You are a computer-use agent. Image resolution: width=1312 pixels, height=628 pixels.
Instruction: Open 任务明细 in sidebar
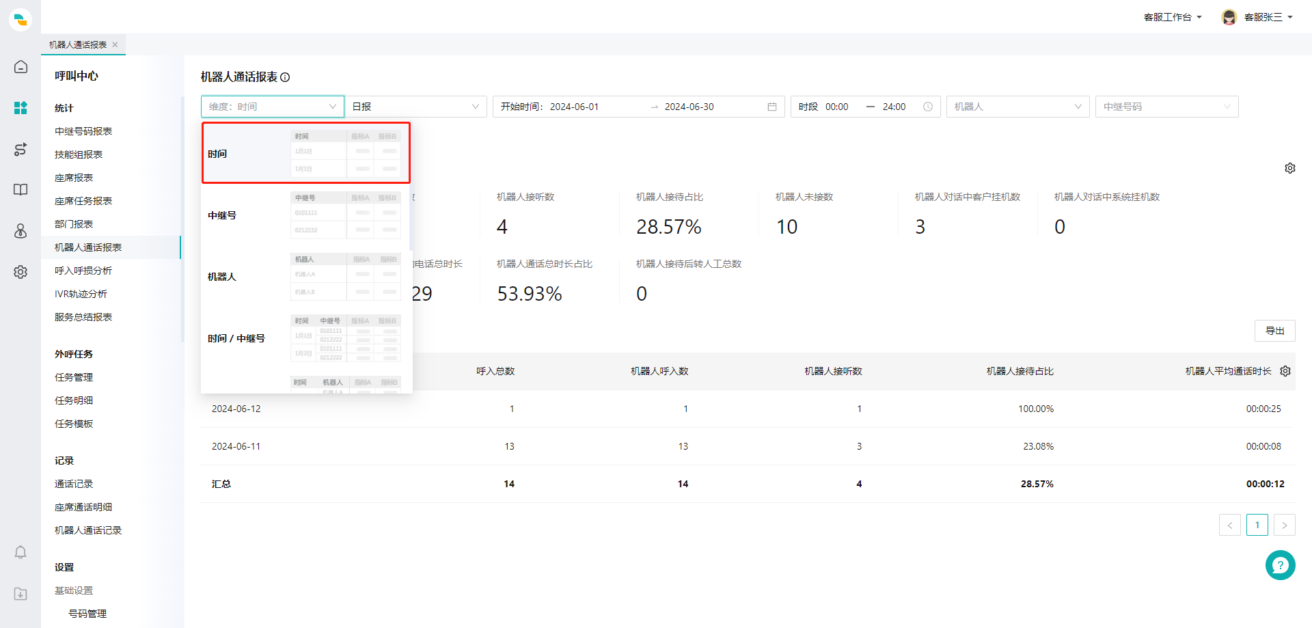click(x=74, y=400)
